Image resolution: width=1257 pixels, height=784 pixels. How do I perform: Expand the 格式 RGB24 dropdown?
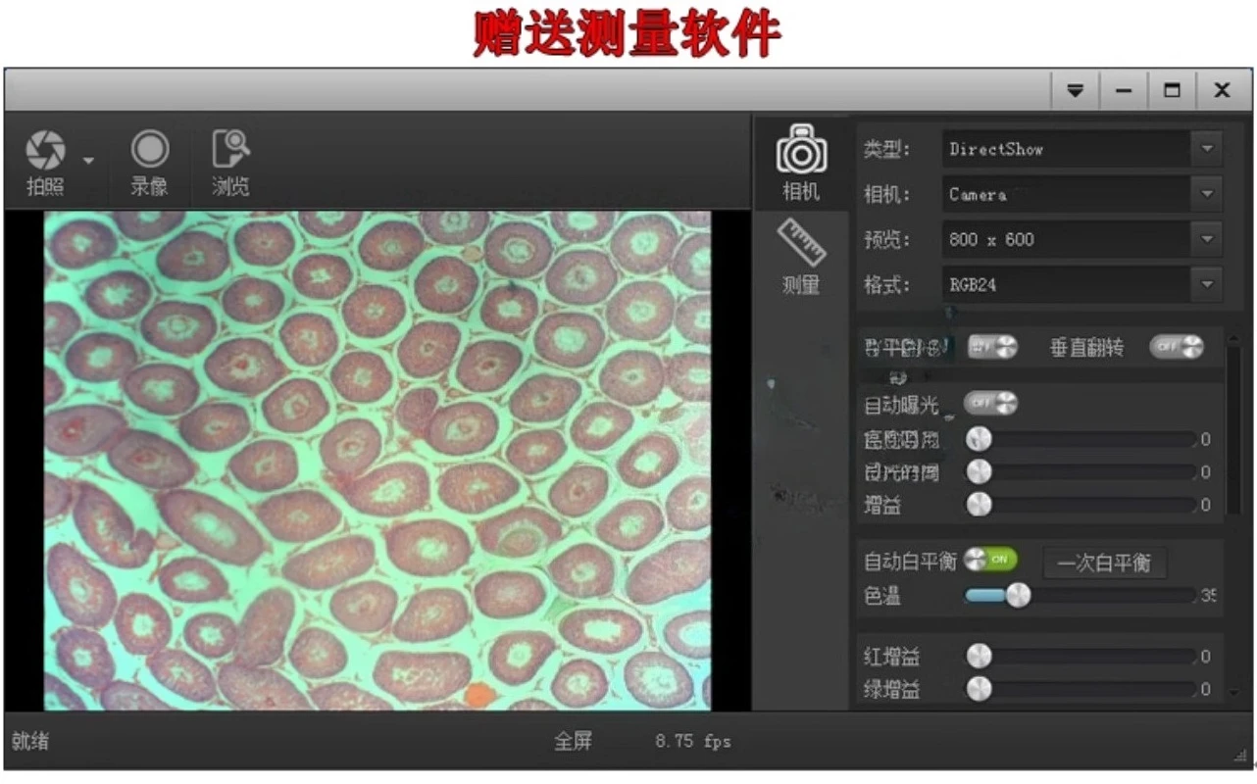click(x=1207, y=285)
